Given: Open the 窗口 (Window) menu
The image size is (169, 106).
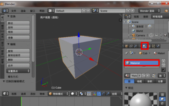Looking at the screenshot, I should [32, 11].
